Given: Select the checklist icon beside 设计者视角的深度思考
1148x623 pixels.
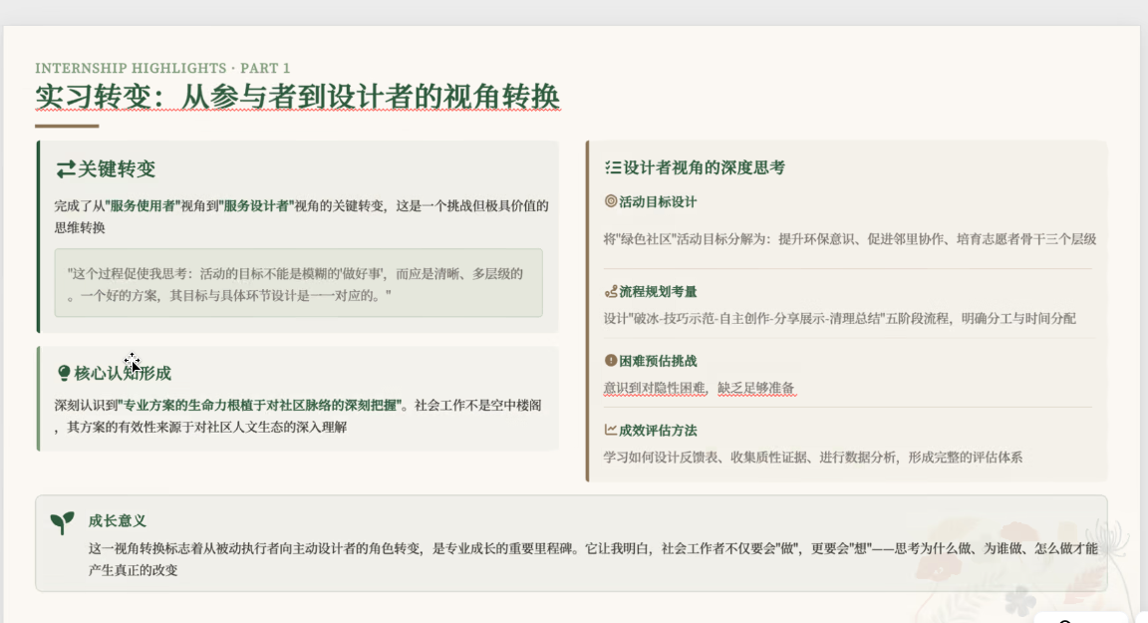Looking at the screenshot, I should pyautogui.click(x=613, y=168).
